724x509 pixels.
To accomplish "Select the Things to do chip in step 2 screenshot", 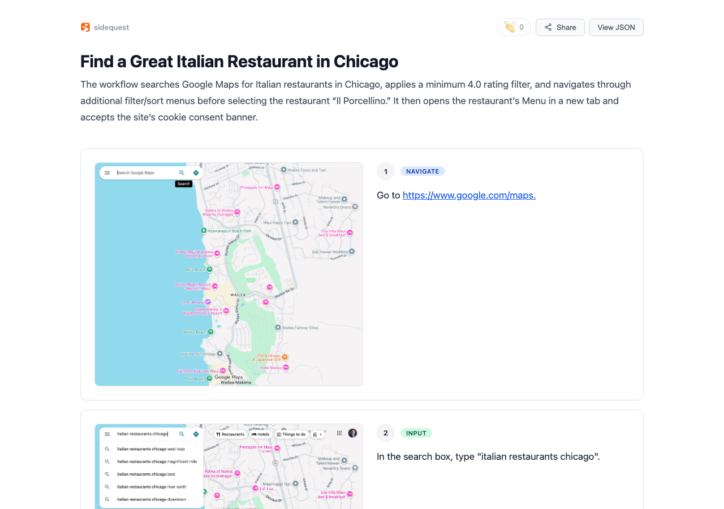I will tap(291, 434).
